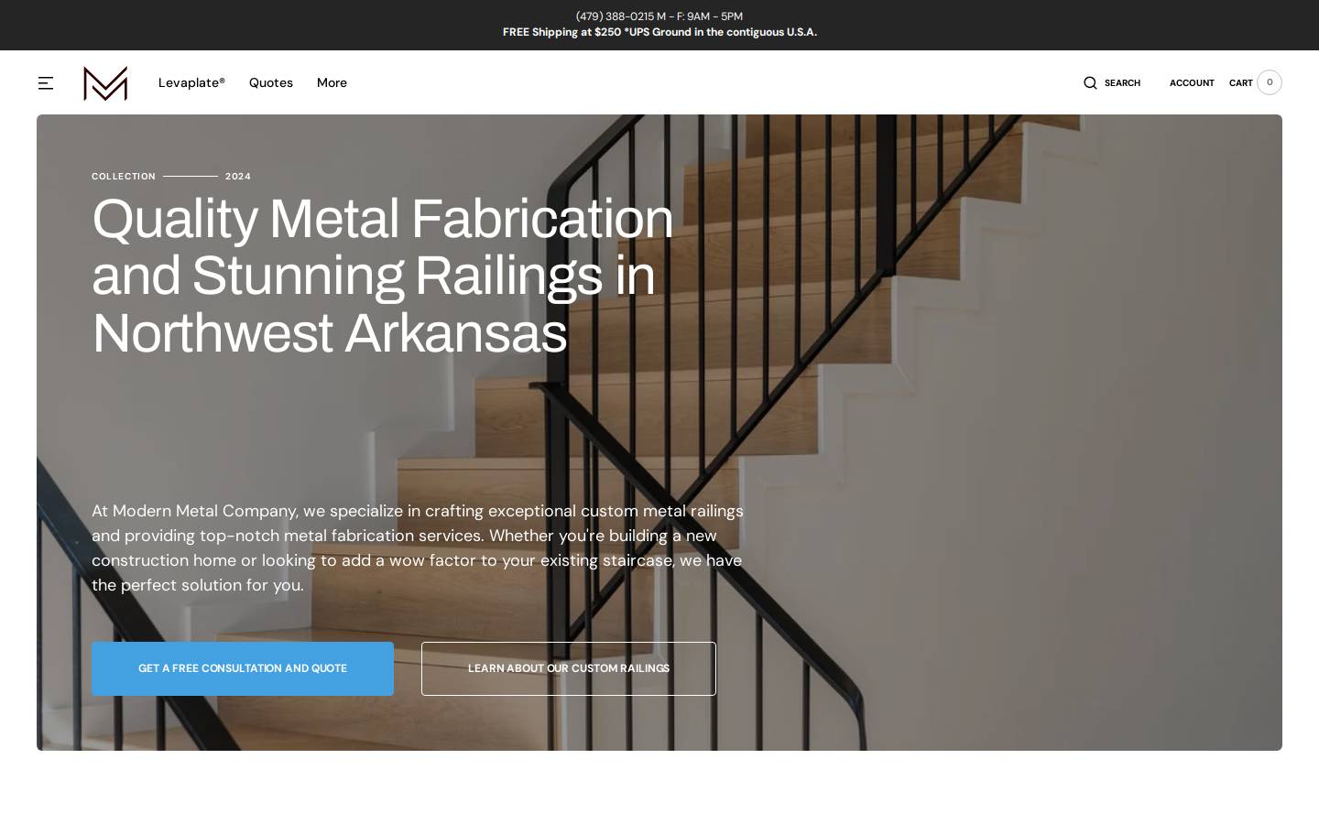The width and height of the screenshot is (1319, 824).
Task: Click the COLLECTION label
Action: (124, 176)
